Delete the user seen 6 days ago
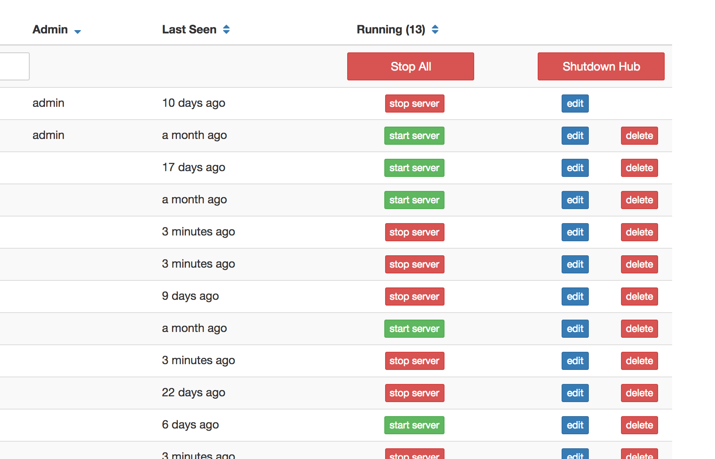 click(639, 425)
